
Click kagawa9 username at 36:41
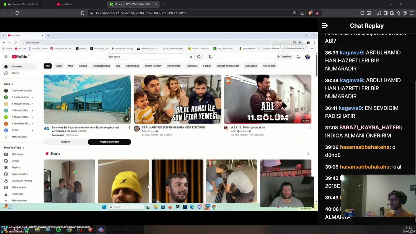[350, 108]
